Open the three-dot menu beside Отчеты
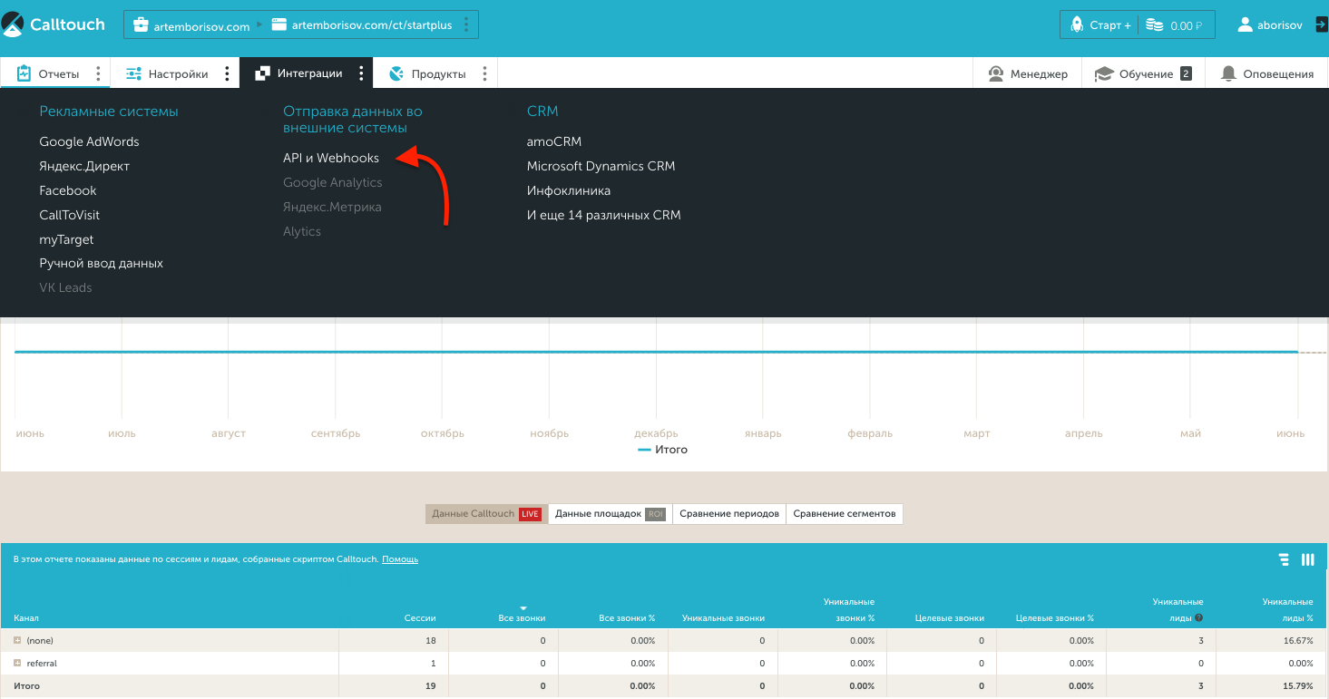 [98, 73]
